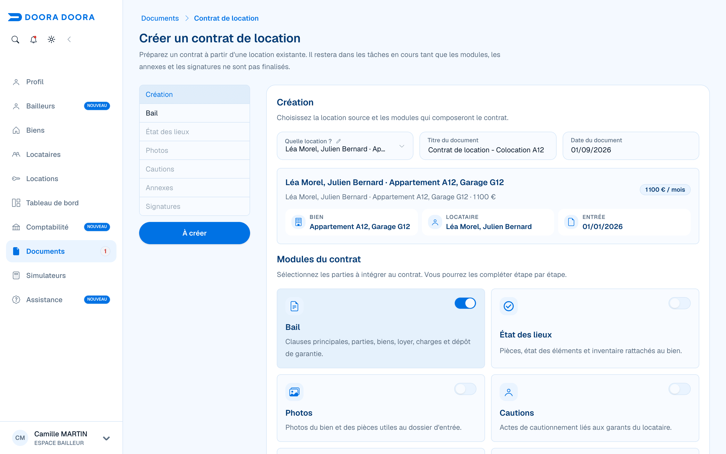This screenshot has width=726, height=454.
Task: Click the pencil icon beside Quelle location
Action: pos(338,141)
